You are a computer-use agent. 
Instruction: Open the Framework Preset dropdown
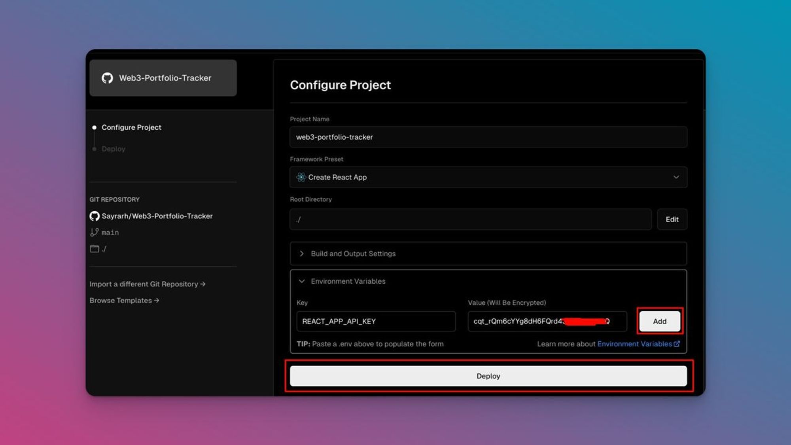[488, 177]
